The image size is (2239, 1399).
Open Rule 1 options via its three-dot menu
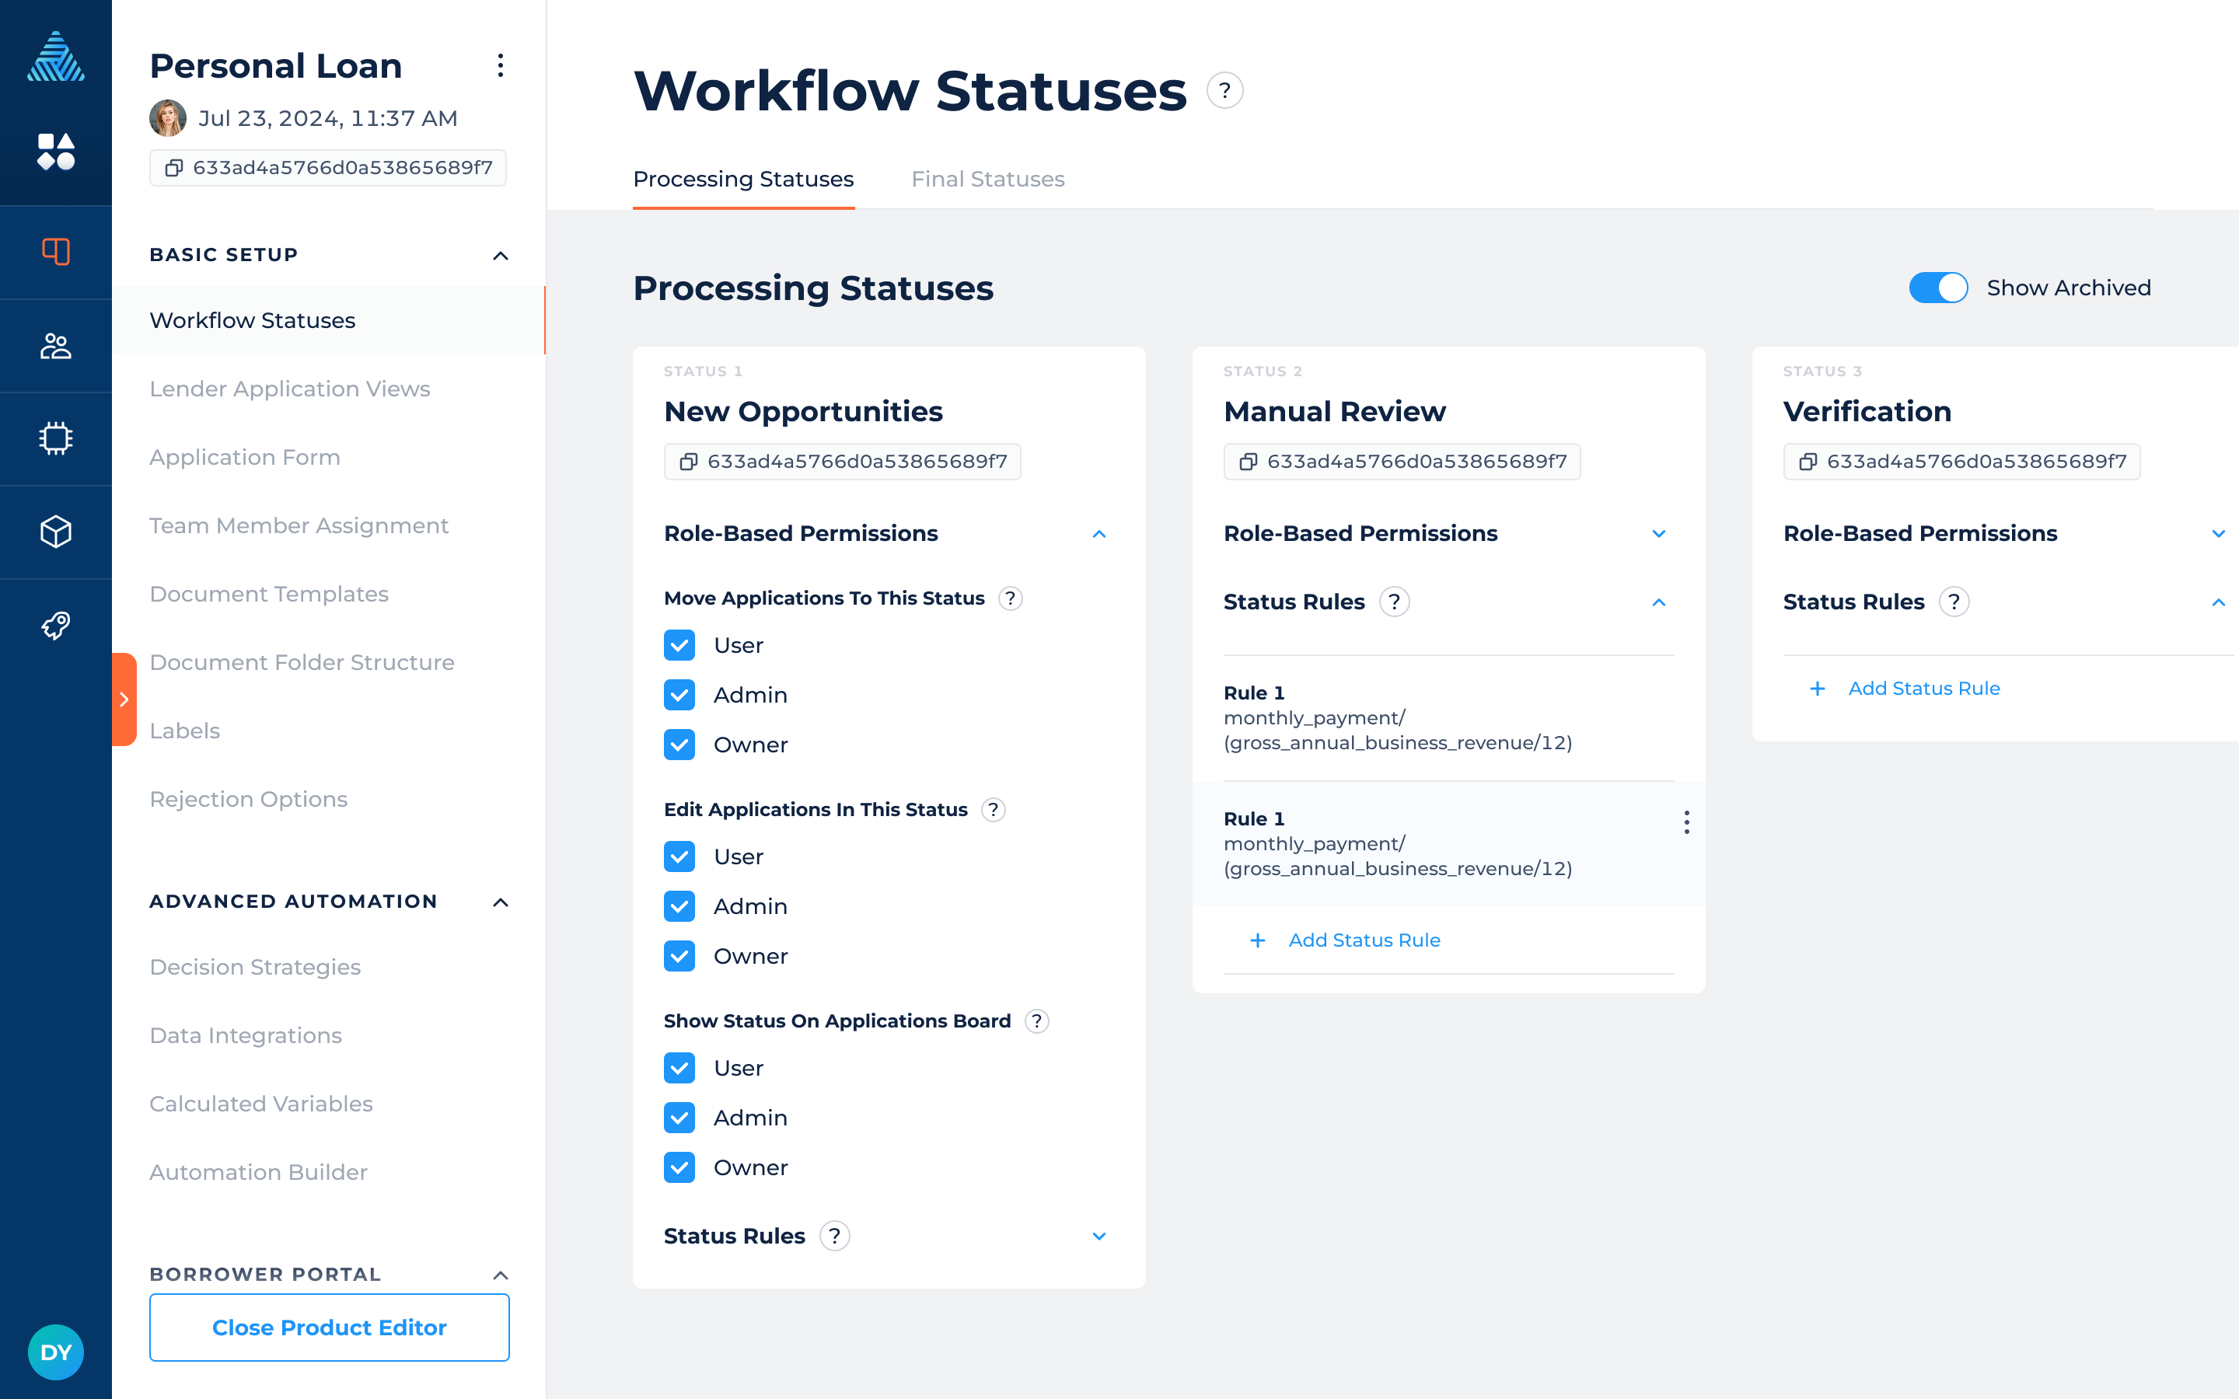(x=1687, y=822)
